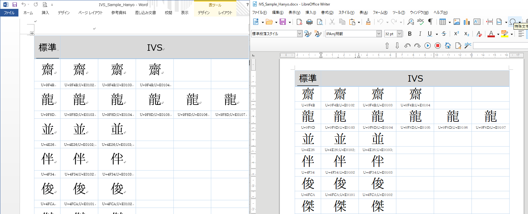Open the dropdown arrow beside the Save icon

point(289,22)
